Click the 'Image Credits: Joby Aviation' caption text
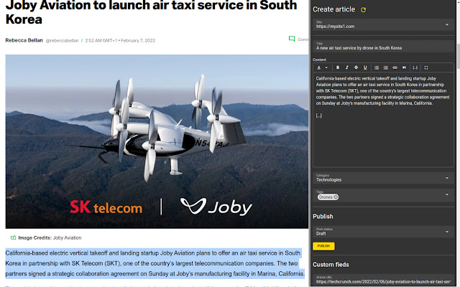Image resolution: width=460 pixels, height=287 pixels. coord(50,237)
